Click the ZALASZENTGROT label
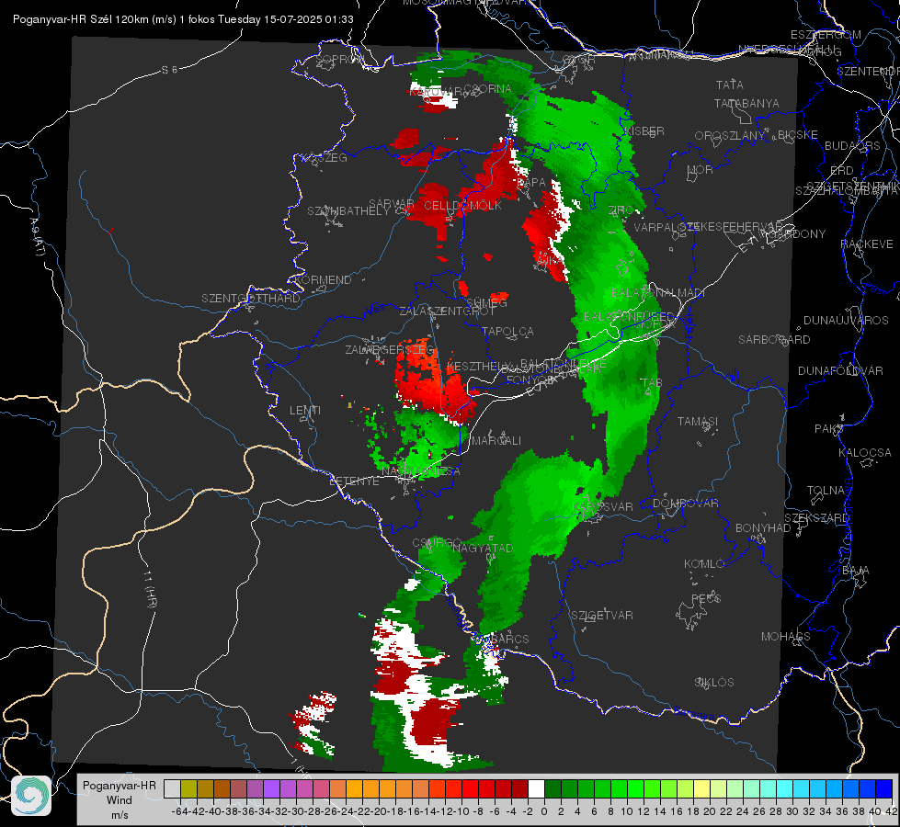This screenshot has width=900, height=827. point(447,312)
